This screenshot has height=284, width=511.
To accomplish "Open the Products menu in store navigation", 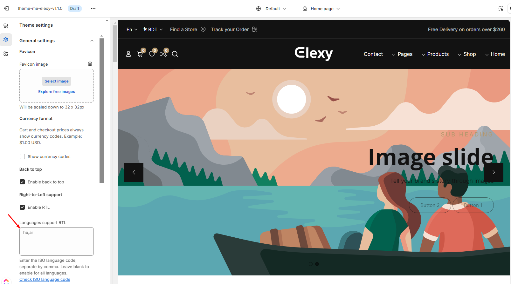I will click(435, 54).
